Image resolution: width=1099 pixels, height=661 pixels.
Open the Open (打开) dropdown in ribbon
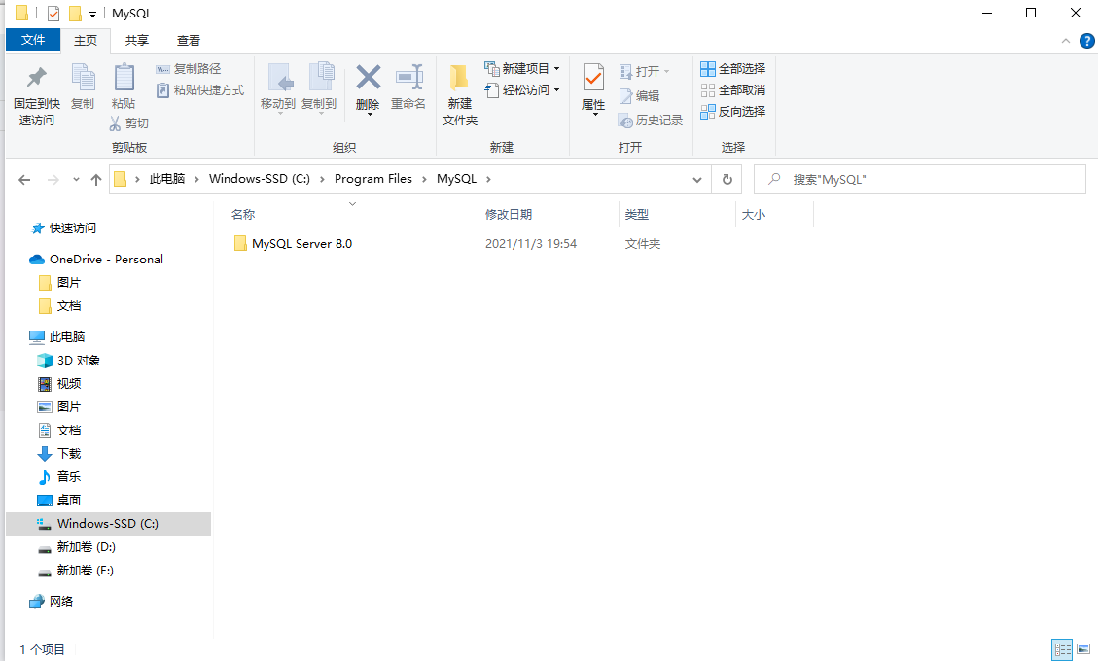(x=666, y=71)
